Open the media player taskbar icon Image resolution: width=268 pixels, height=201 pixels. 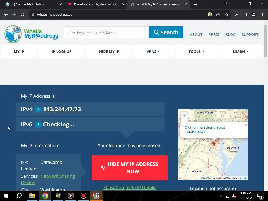(71, 196)
